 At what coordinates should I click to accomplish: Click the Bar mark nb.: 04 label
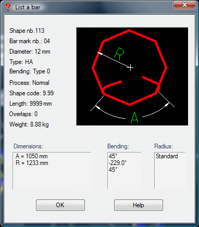tap(30, 41)
